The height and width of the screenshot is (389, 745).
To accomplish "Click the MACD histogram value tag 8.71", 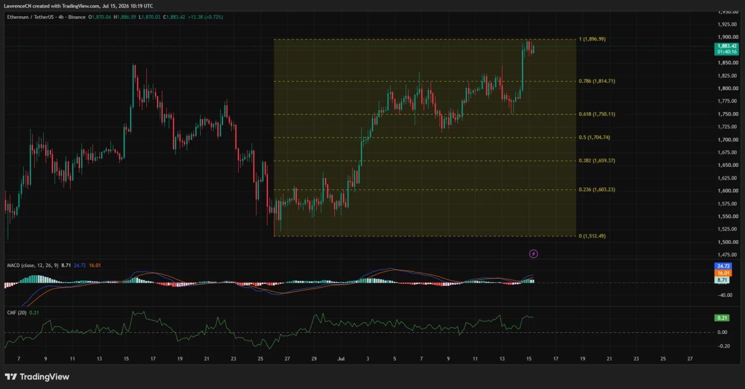I will click(722, 280).
